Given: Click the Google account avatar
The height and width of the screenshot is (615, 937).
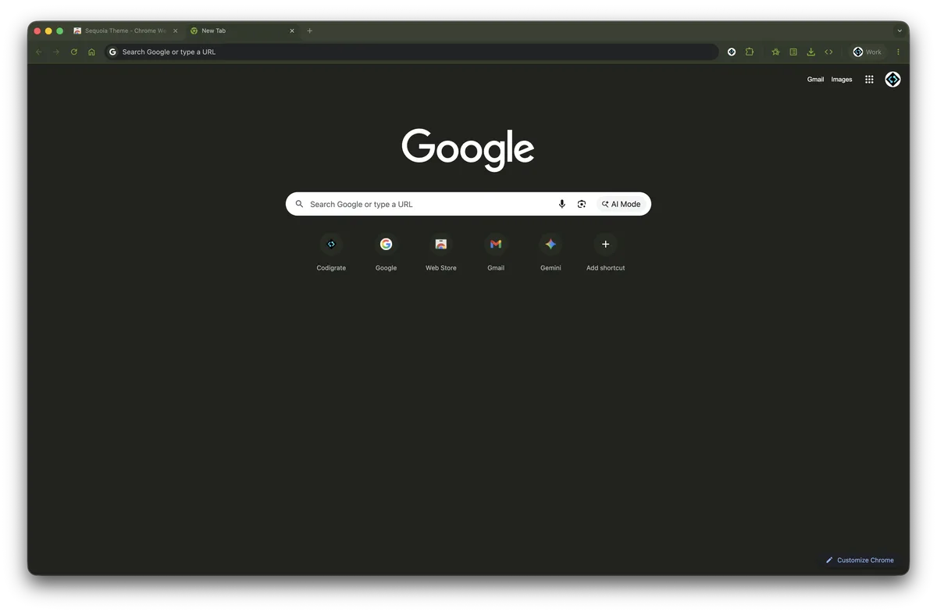Looking at the screenshot, I should tap(892, 80).
